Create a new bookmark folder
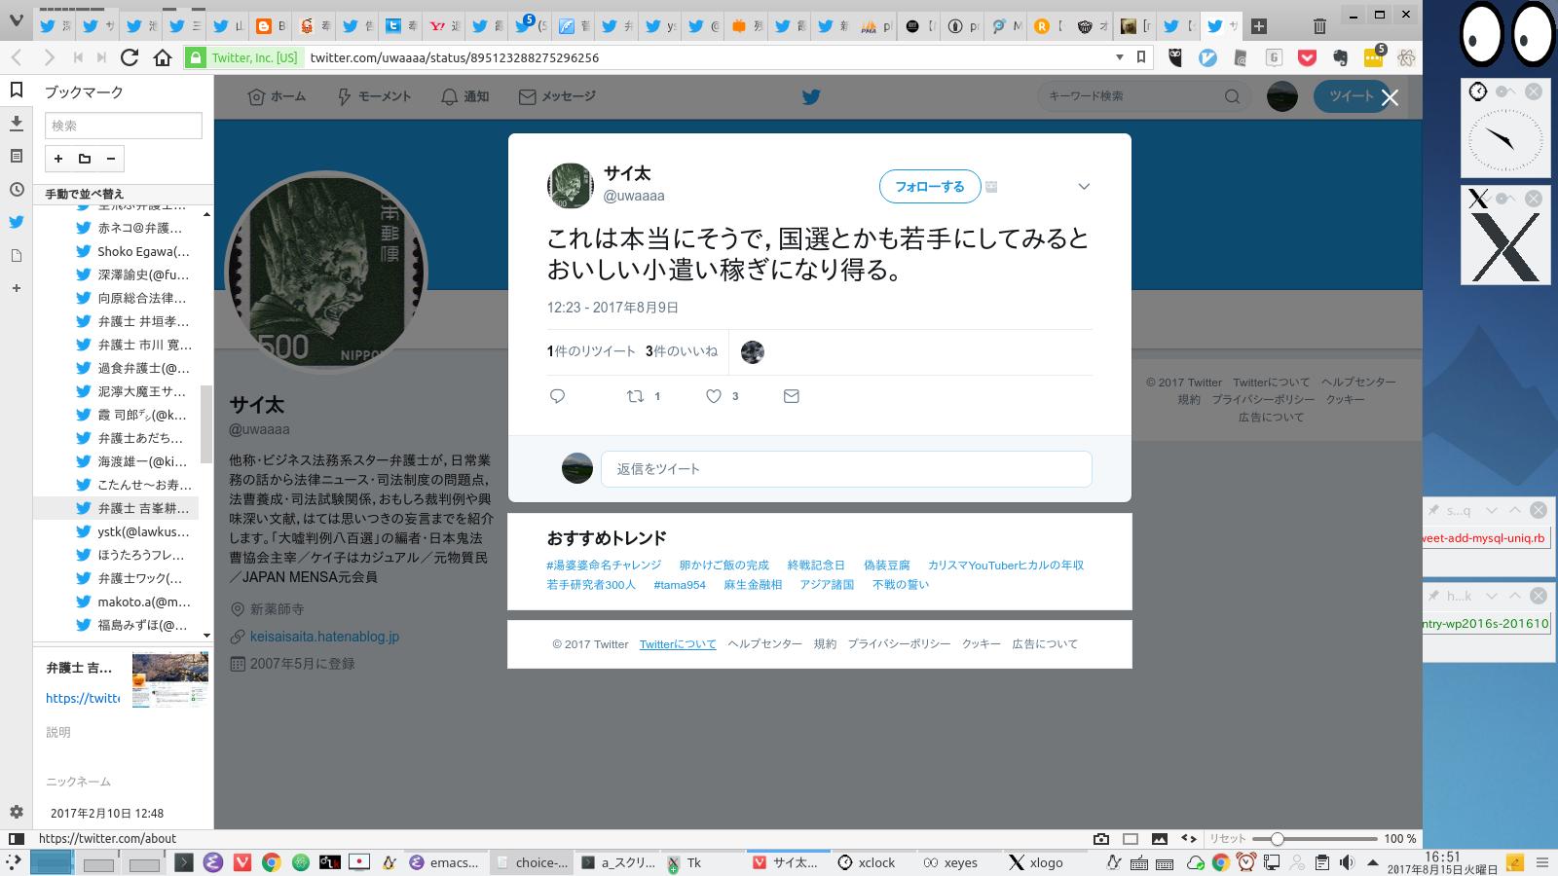This screenshot has width=1558, height=876. (85, 159)
